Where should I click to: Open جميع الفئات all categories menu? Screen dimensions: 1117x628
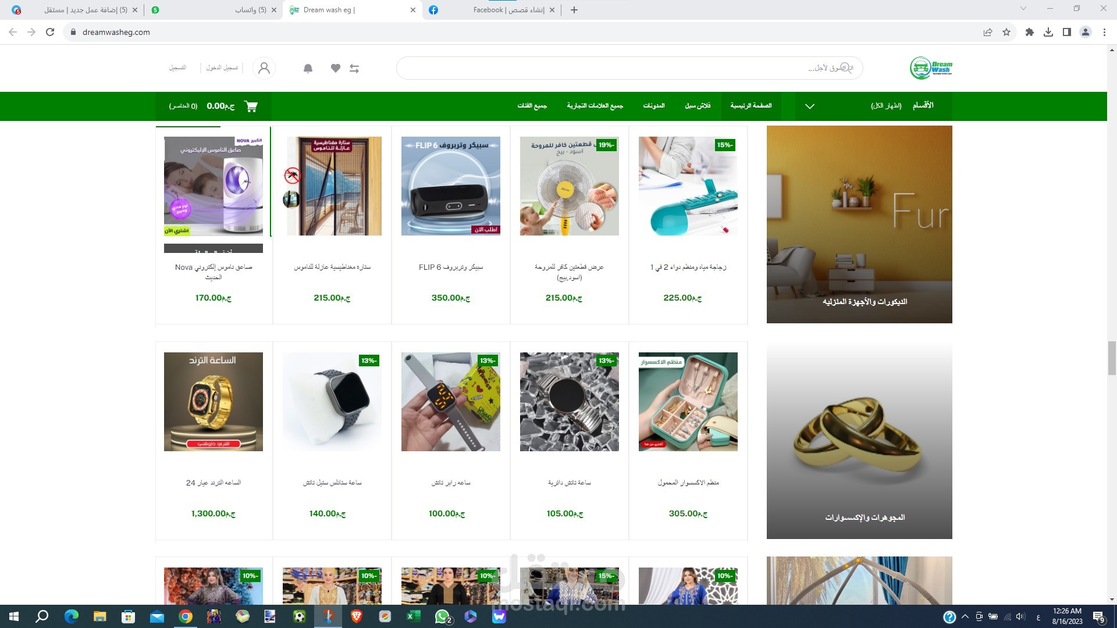click(532, 106)
